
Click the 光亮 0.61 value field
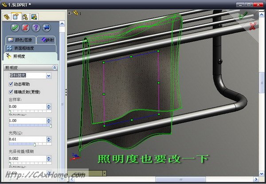point(27,139)
